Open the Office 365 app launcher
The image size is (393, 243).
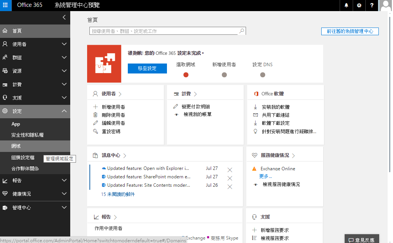(5, 5)
